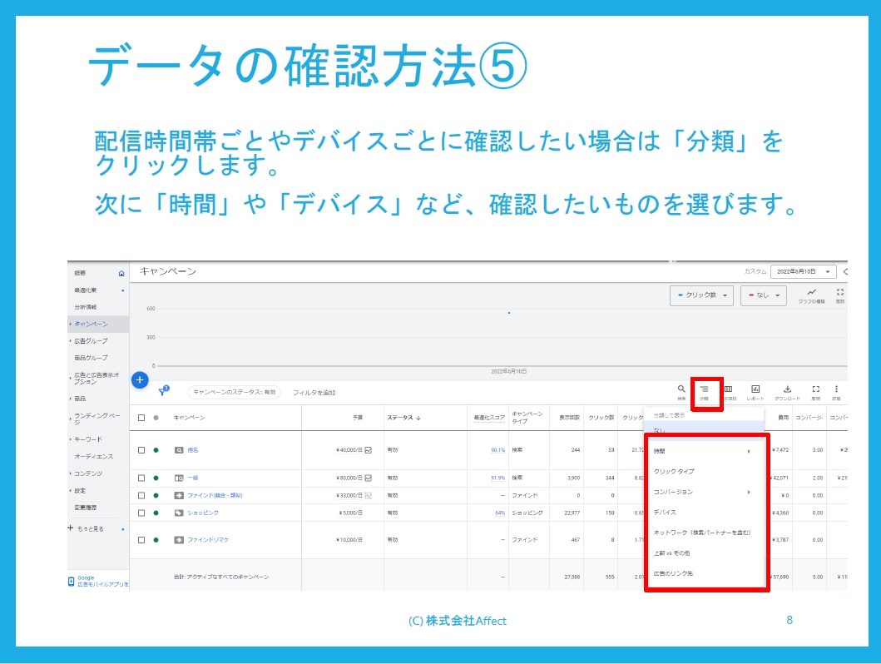Click the campaign type icon for 一般
This screenshot has height=664, width=881.
[179, 478]
